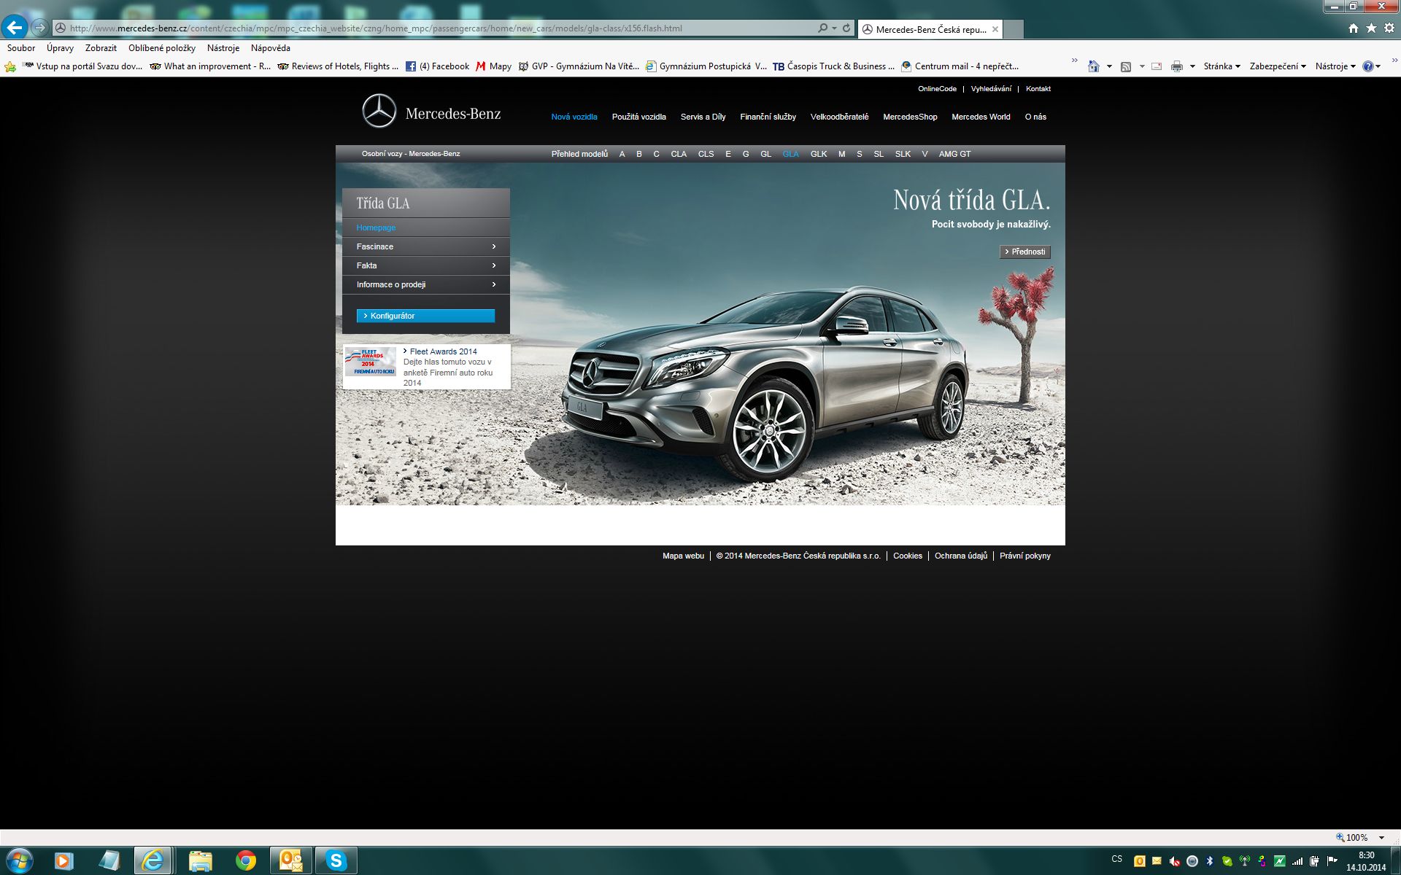Open the Print options dropdown arrow

[1192, 66]
